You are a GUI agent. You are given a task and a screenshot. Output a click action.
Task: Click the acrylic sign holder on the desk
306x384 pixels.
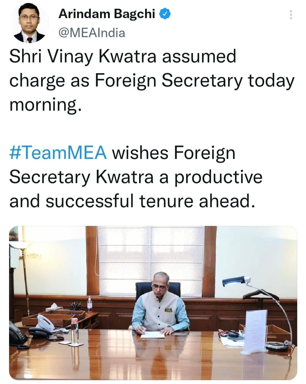click(x=256, y=331)
